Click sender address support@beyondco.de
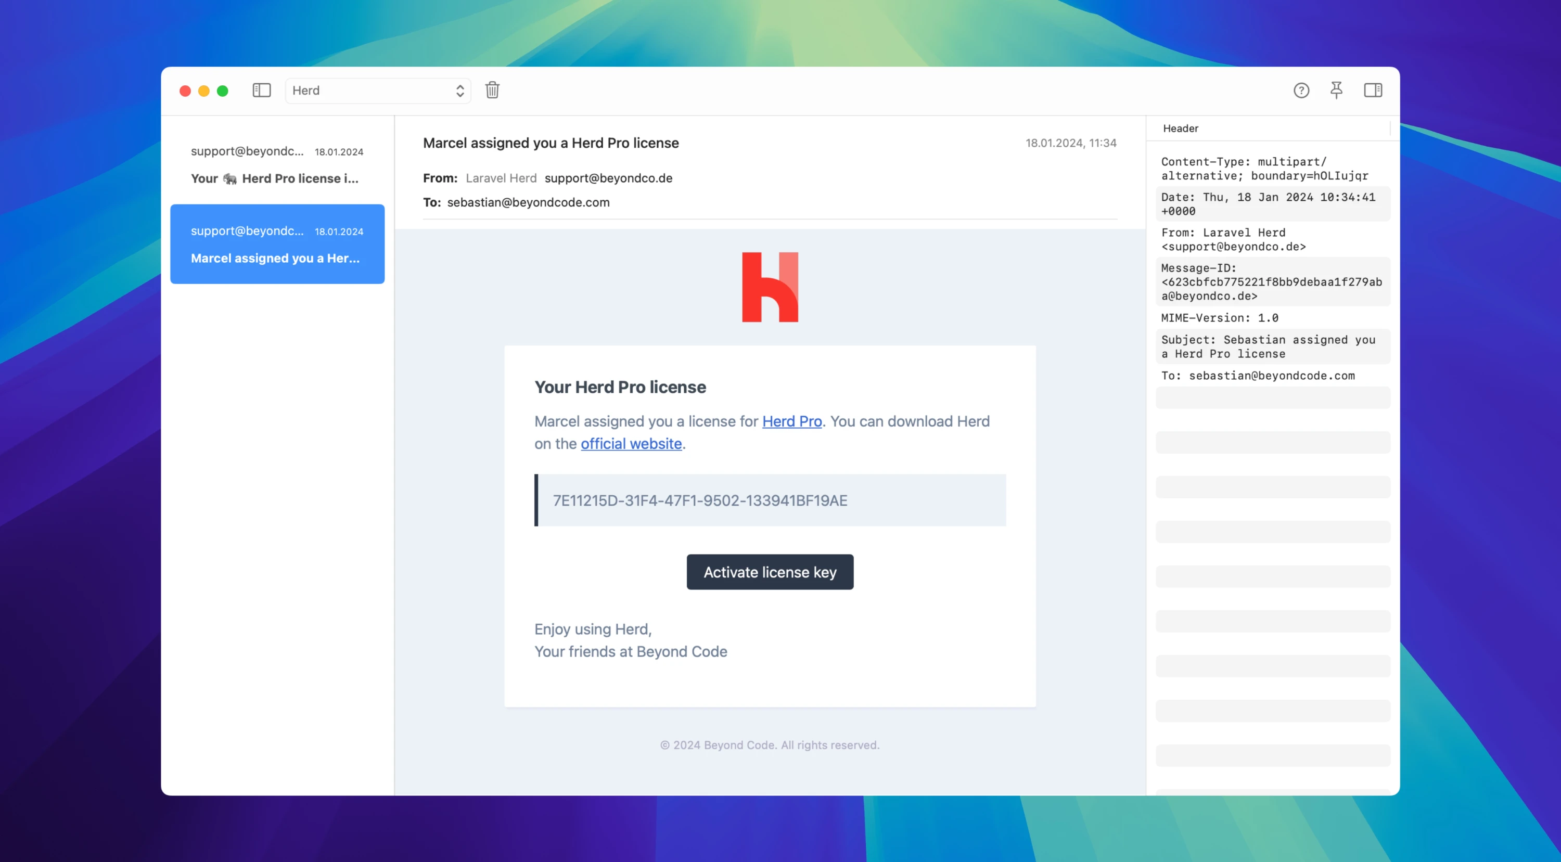Image resolution: width=1561 pixels, height=862 pixels. [608, 178]
